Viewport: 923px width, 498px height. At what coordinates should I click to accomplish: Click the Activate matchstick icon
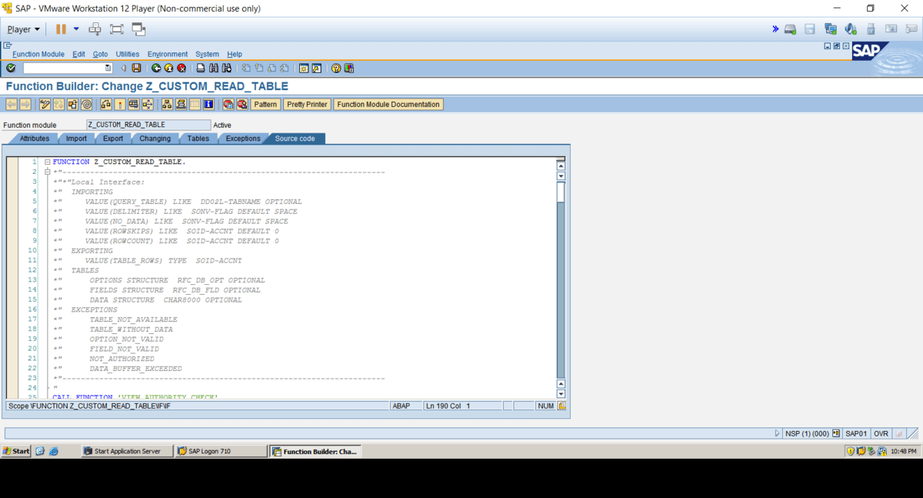tap(120, 105)
